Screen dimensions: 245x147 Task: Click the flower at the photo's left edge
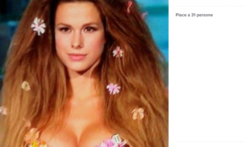(x=3, y=110)
